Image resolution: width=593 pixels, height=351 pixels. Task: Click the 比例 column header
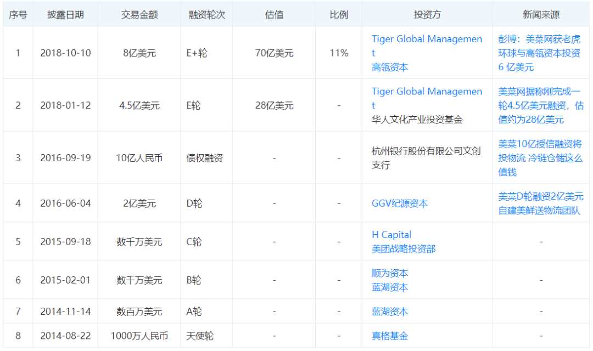tap(338, 15)
